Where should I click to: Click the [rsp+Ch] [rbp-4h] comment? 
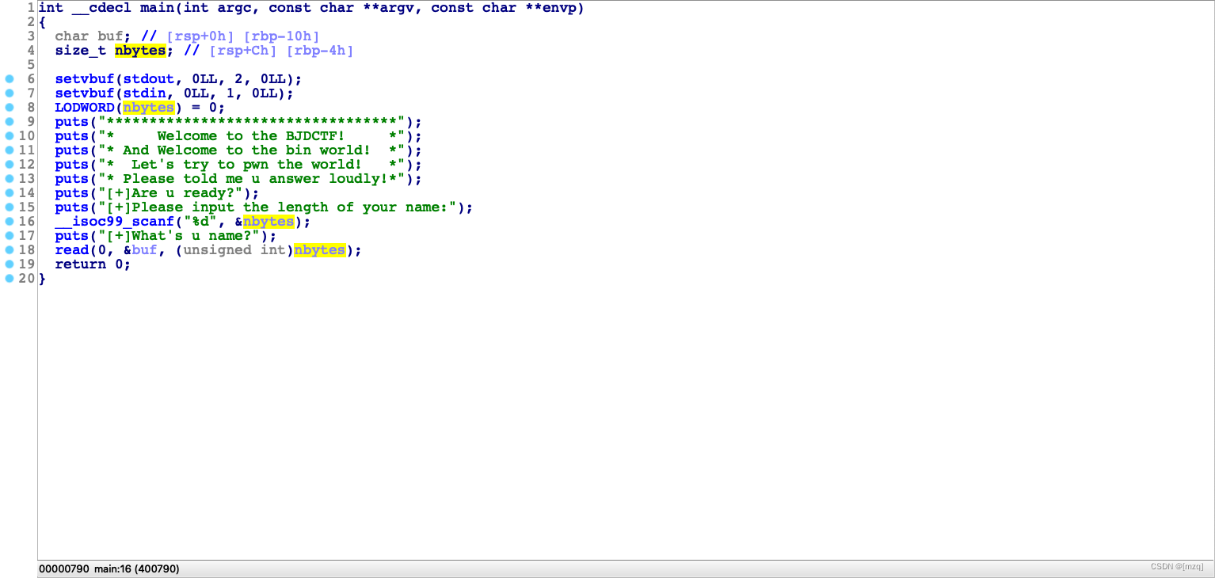[x=281, y=51]
